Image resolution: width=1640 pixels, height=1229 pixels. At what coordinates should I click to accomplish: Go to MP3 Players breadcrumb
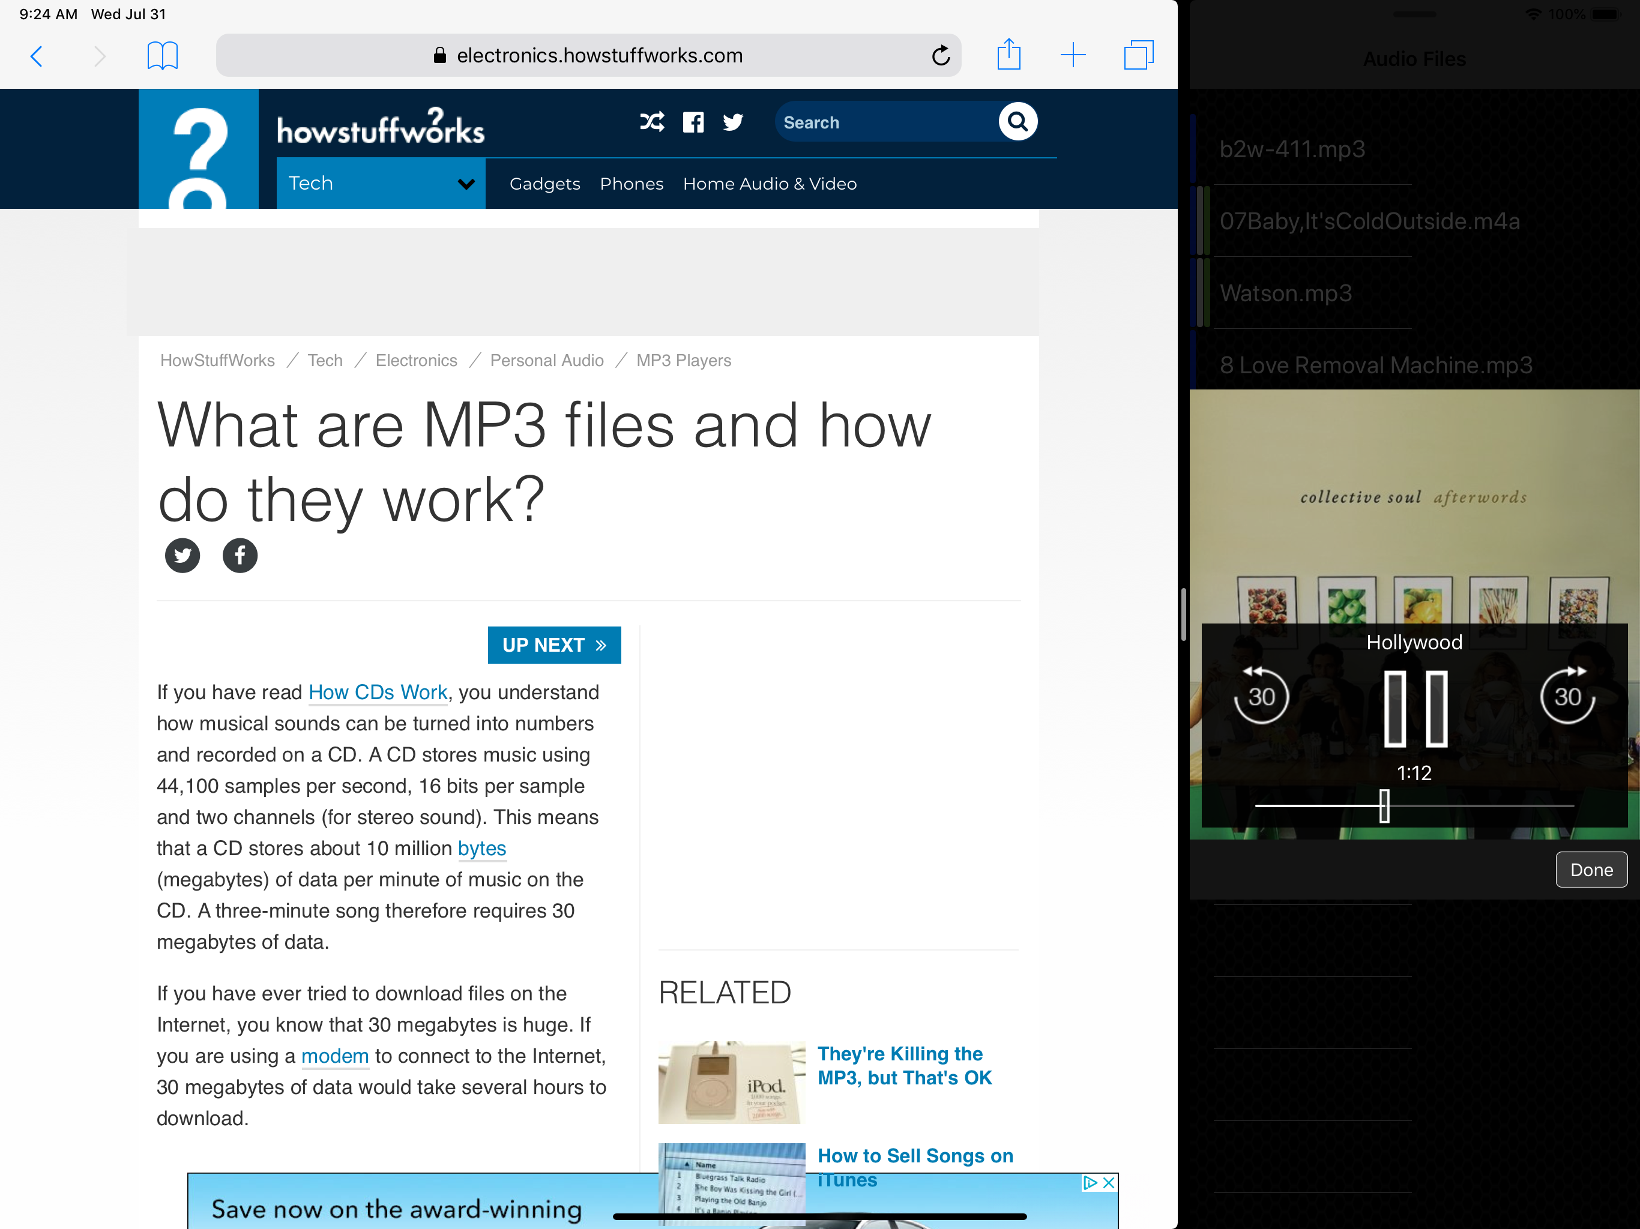pos(684,360)
